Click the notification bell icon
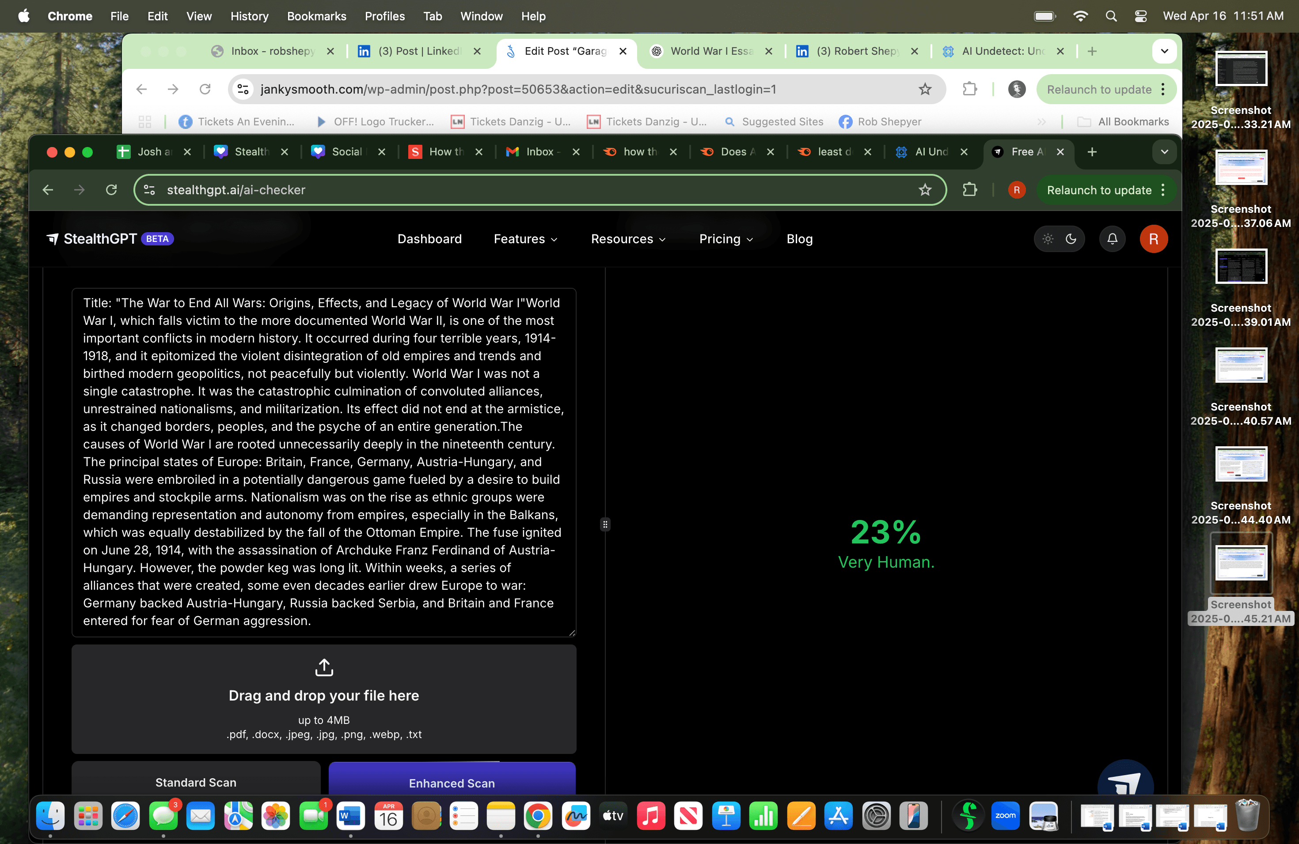Screen dimensions: 1299x844 [x=1112, y=239]
